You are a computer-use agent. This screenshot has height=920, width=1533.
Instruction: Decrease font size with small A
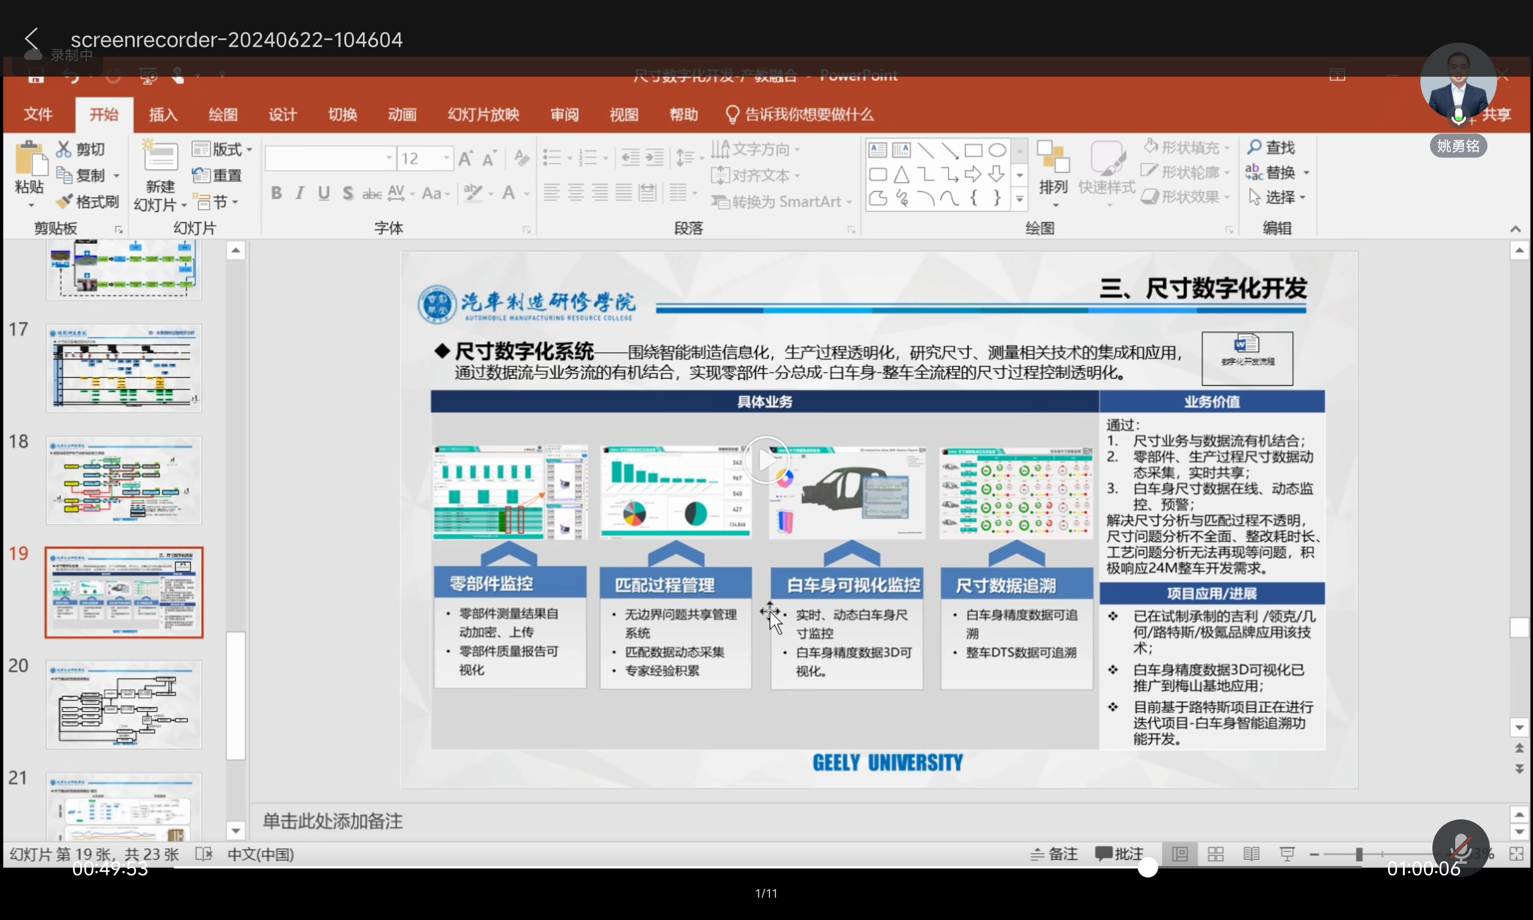point(489,159)
